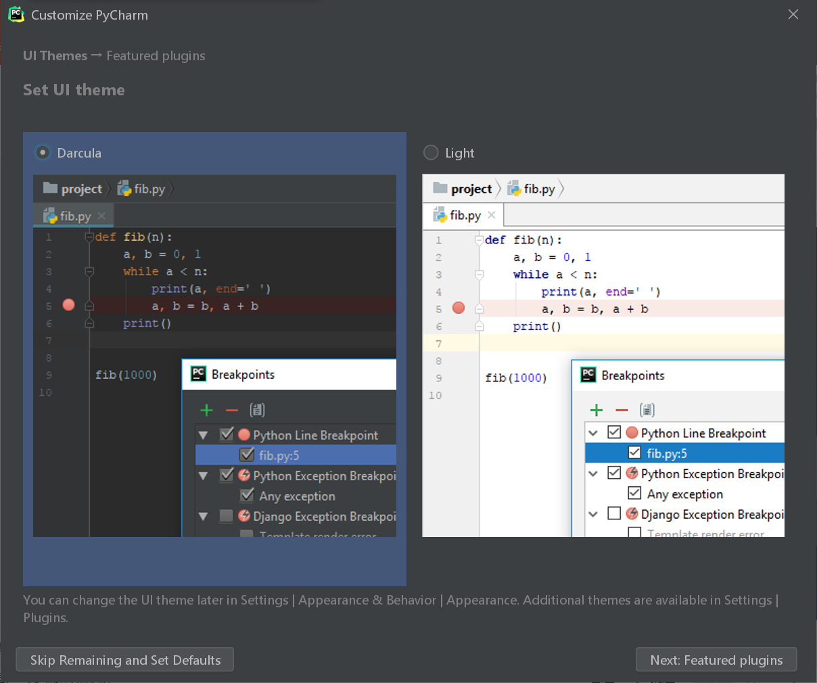Click fib.py breadcrumb icon in Light preview
The height and width of the screenshot is (683, 817).
514,188
